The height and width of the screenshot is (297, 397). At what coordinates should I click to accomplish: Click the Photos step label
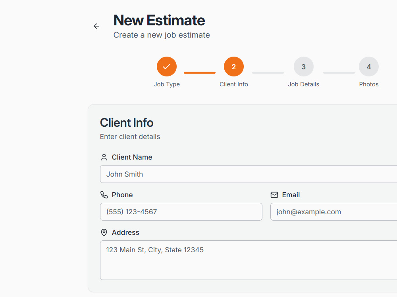(369, 84)
